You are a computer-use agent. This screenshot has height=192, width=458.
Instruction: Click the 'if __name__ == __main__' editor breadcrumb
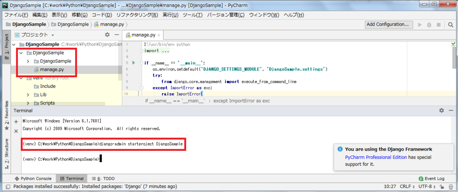pyautogui.click(x=175, y=100)
